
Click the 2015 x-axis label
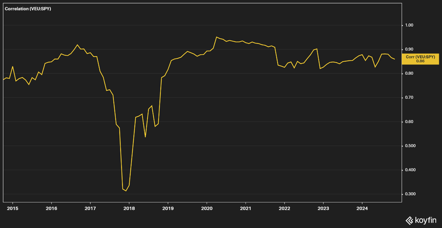coord(13,208)
